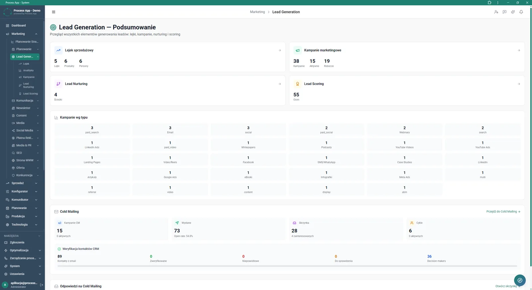
Task: Open the Analityka submenu item
Action: [x=28, y=70]
